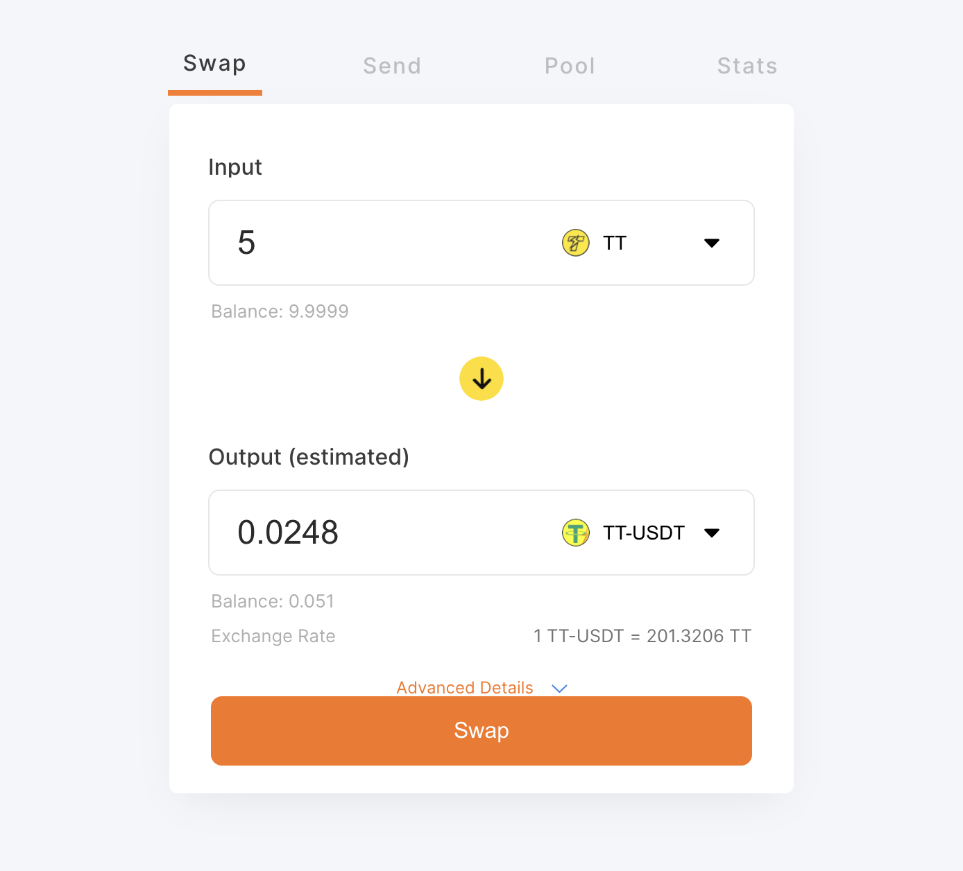This screenshot has width=963, height=871.
Task: Click the yellow TT token logo
Action: coord(575,243)
